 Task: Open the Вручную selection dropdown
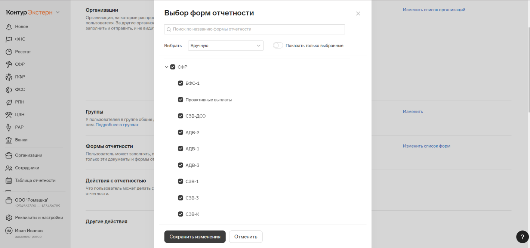click(225, 46)
